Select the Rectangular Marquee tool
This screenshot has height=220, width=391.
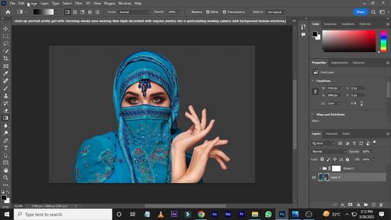click(5, 36)
